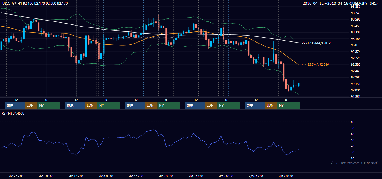Click the RSI(14) 34.4608 indicator label
The image size is (382, 179).
pos(13,113)
